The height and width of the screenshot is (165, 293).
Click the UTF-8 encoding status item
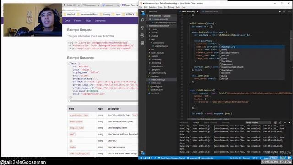coord(255,158)
